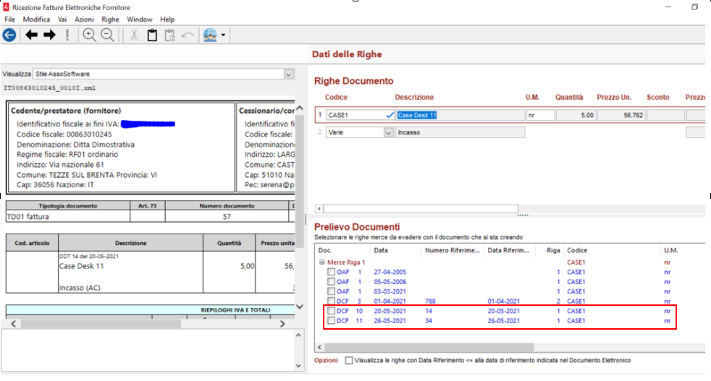Open the Vai menu
The height and width of the screenshot is (381, 711).
tap(62, 20)
